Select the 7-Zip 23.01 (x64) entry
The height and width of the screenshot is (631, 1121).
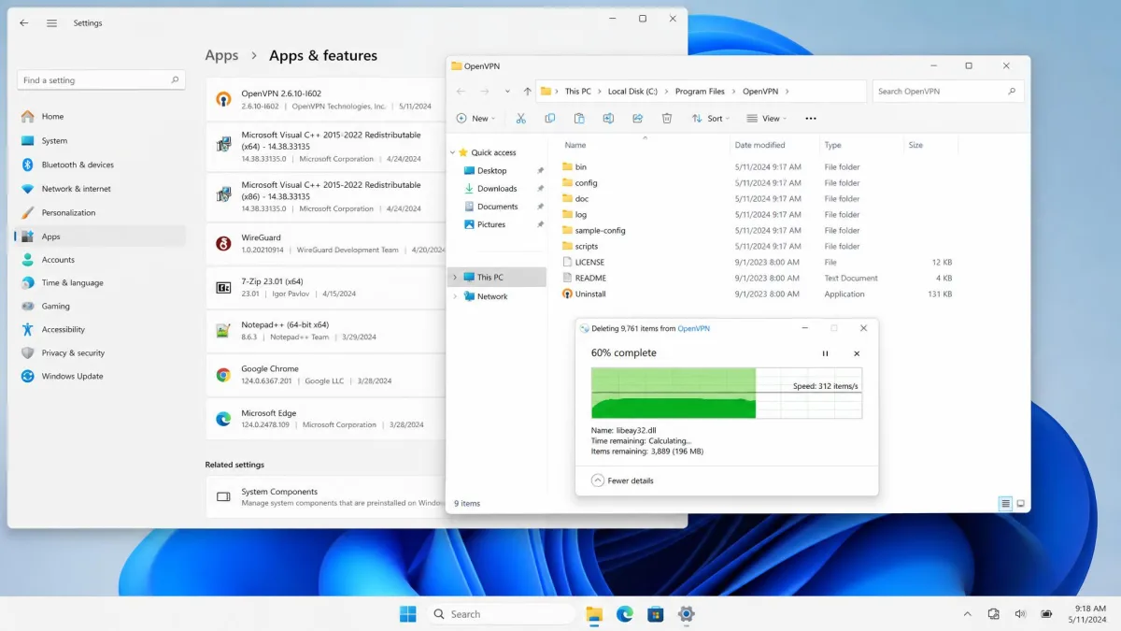click(x=326, y=287)
